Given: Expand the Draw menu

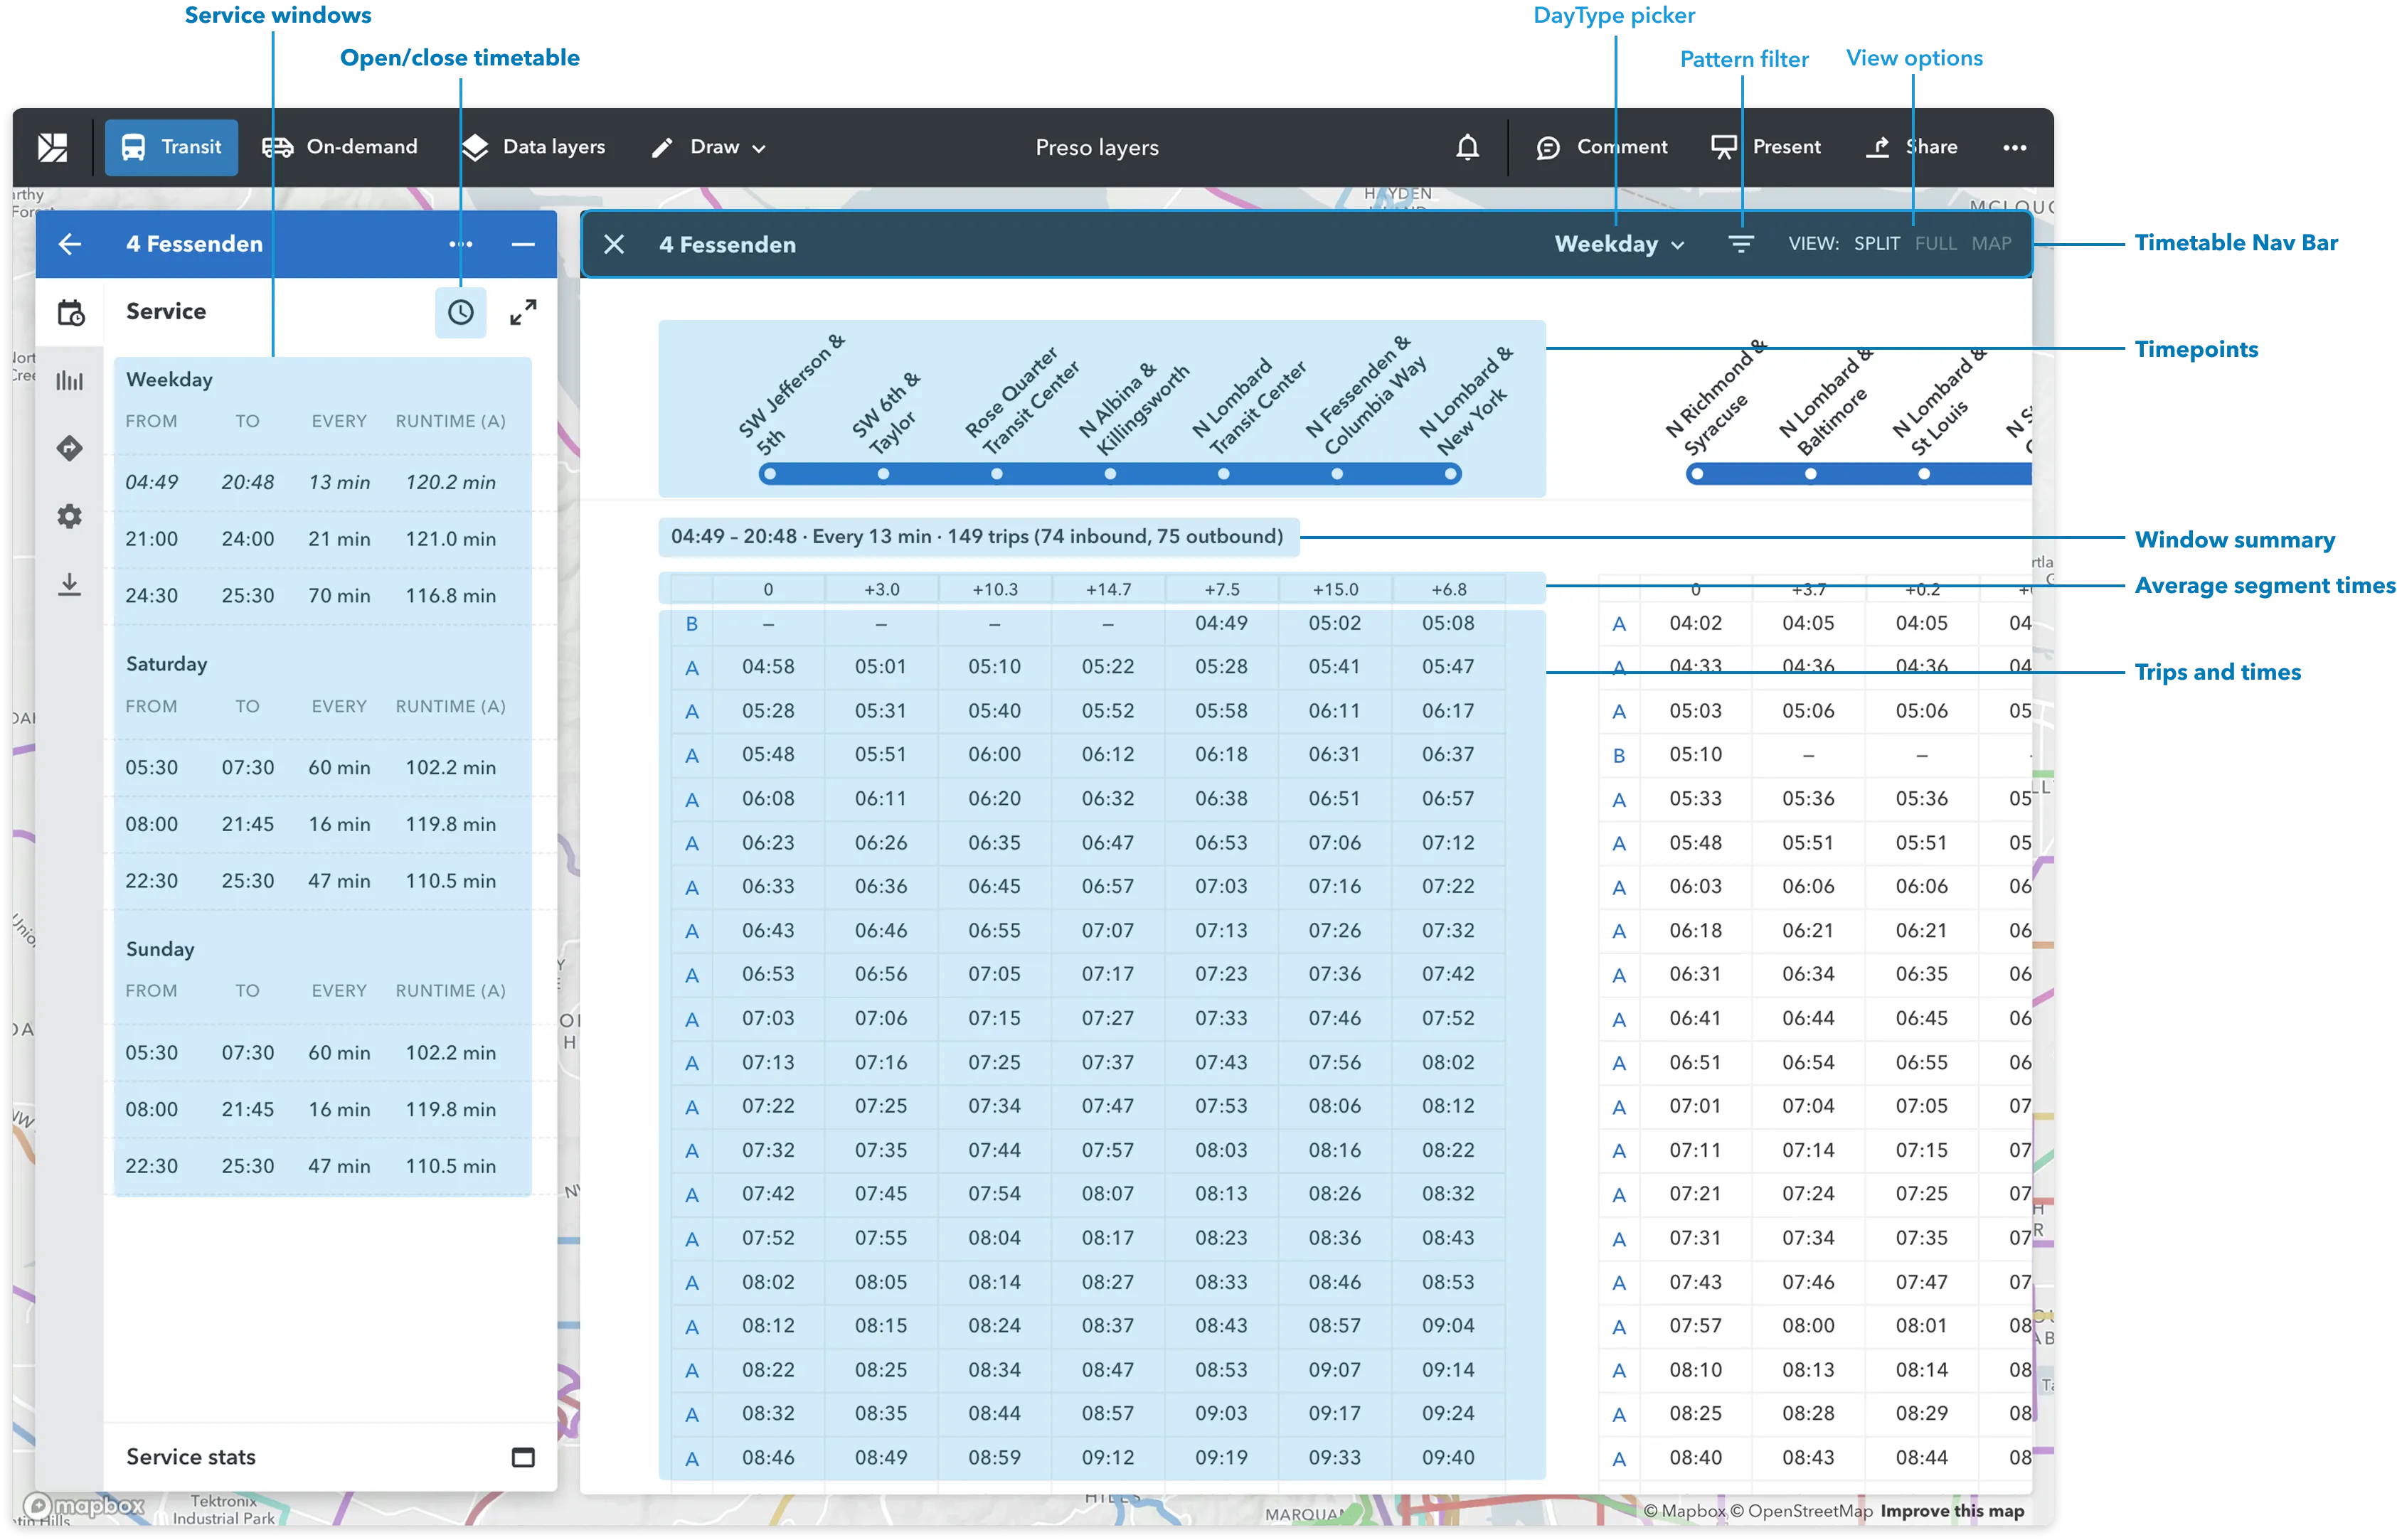Looking at the screenshot, I should pyautogui.click(x=708, y=147).
